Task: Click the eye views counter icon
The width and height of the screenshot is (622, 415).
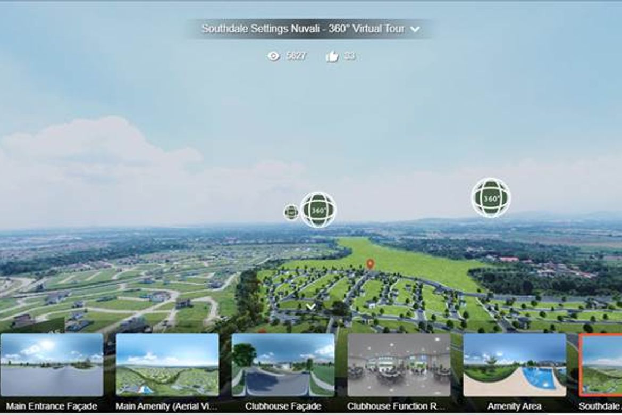Action: click(x=273, y=56)
